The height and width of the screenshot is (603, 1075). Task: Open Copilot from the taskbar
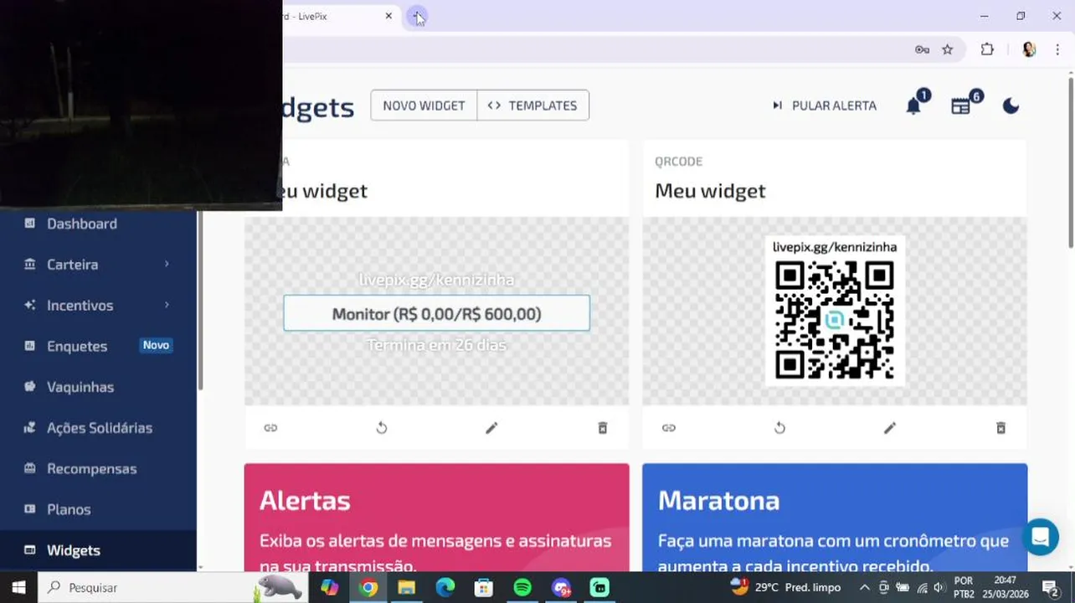pyautogui.click(x=329, y=588)
